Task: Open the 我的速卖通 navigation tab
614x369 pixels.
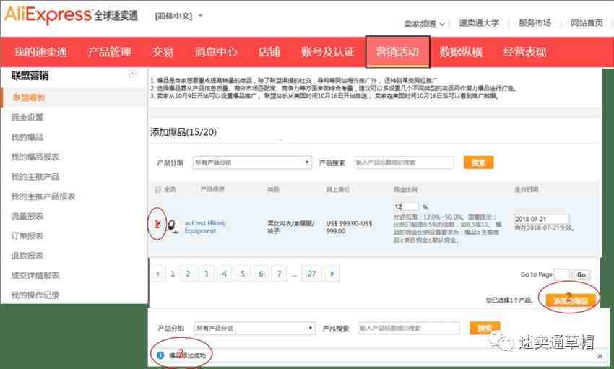Action: [40, 52]
